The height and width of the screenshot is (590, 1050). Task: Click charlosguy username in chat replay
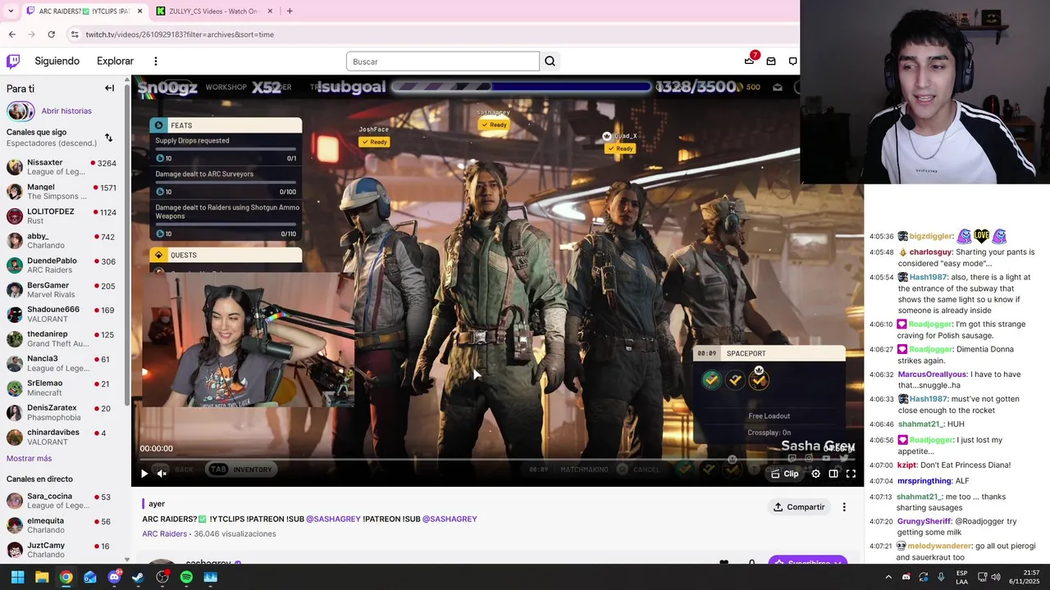pos(930,252)
